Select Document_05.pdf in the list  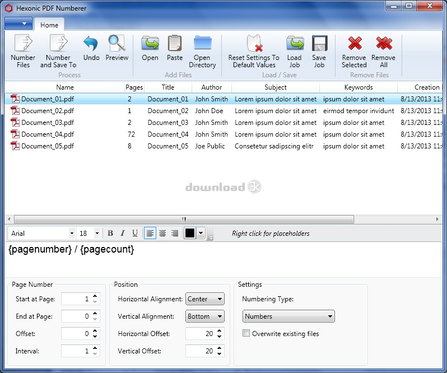(223, 146)
